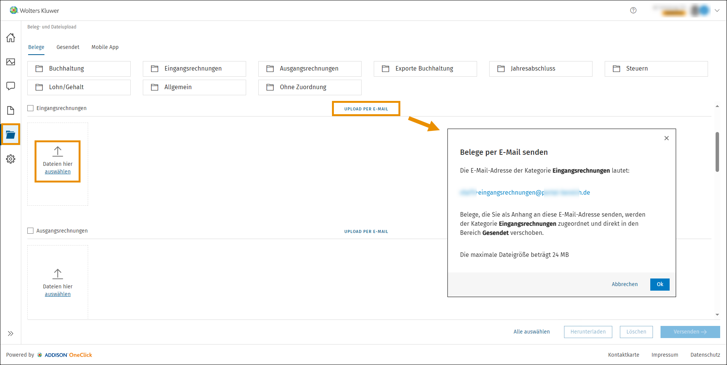Click Abbrechen in the dialog

(624, 284)
